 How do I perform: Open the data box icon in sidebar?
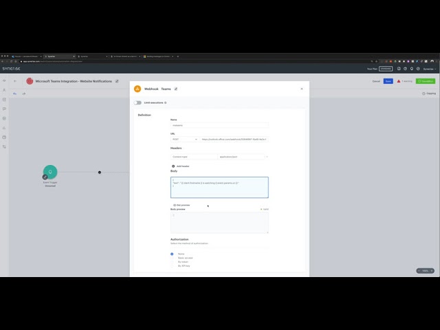pos(4,100)
